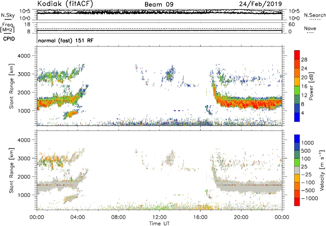Pick the bright blue bottom segment of Power colorbar

(297, 117)
